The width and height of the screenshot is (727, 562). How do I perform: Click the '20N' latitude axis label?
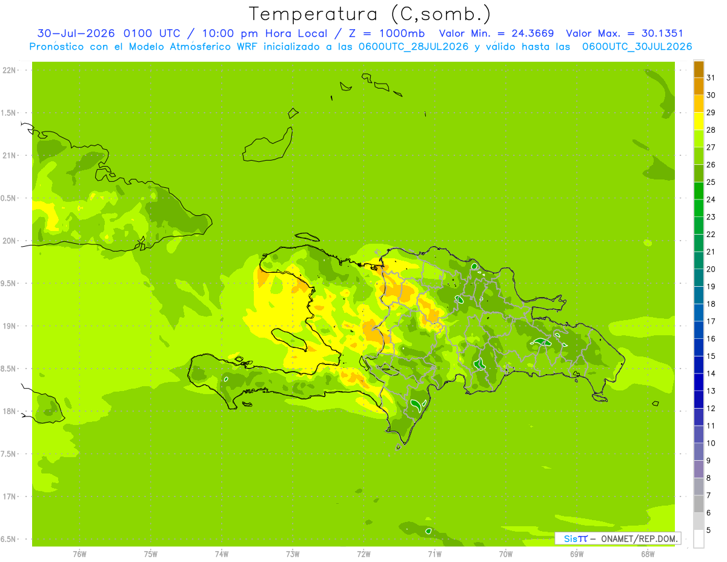[x=9, y=241]
